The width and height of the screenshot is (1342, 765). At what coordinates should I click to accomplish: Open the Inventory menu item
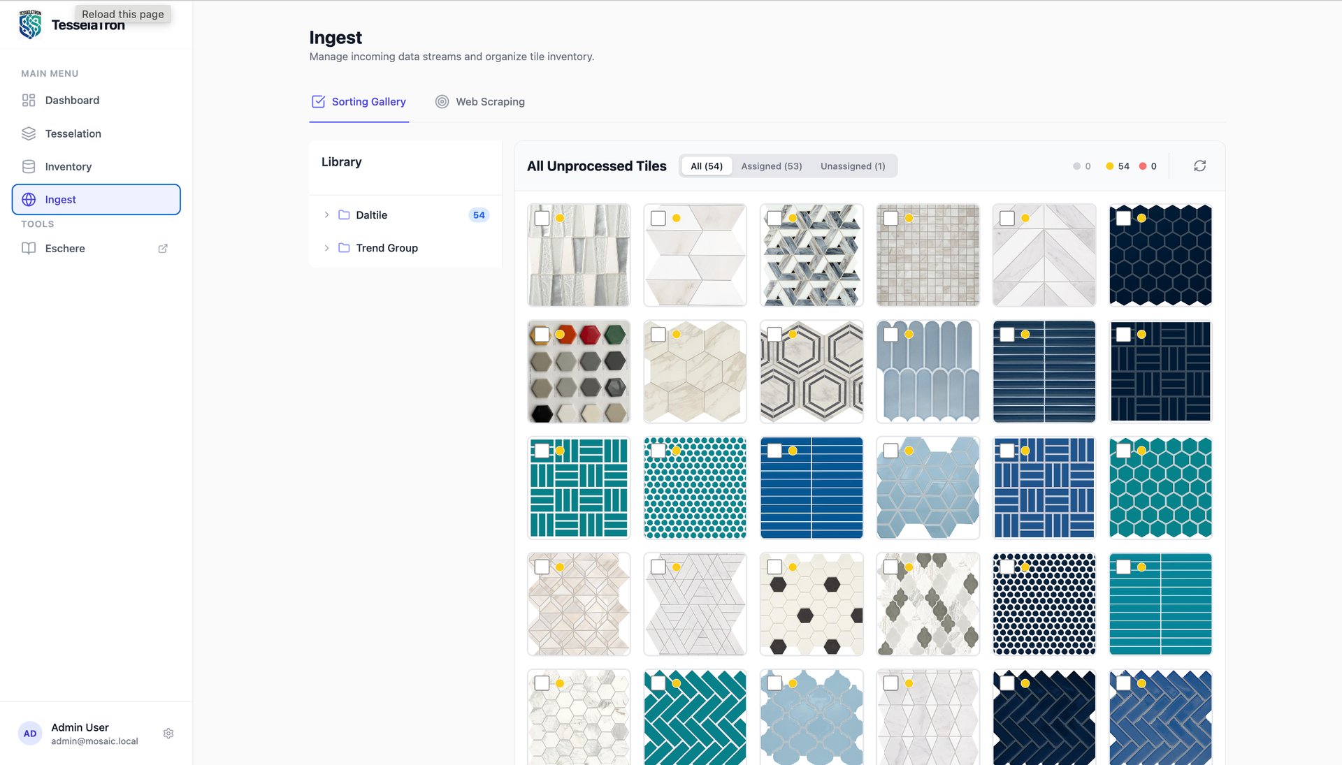(96, 166)
